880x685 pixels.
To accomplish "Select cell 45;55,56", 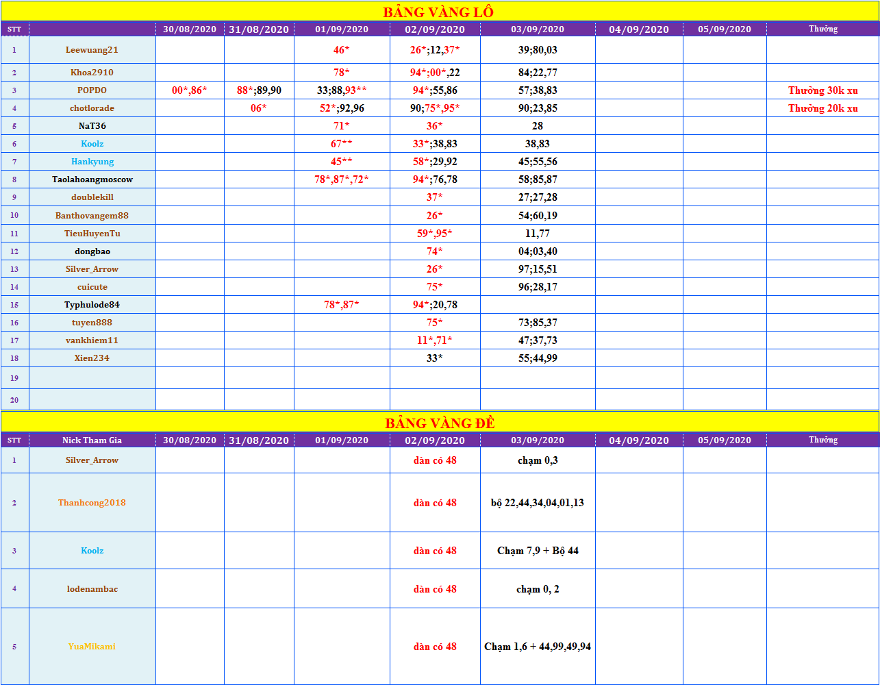I will coord(538,162).
